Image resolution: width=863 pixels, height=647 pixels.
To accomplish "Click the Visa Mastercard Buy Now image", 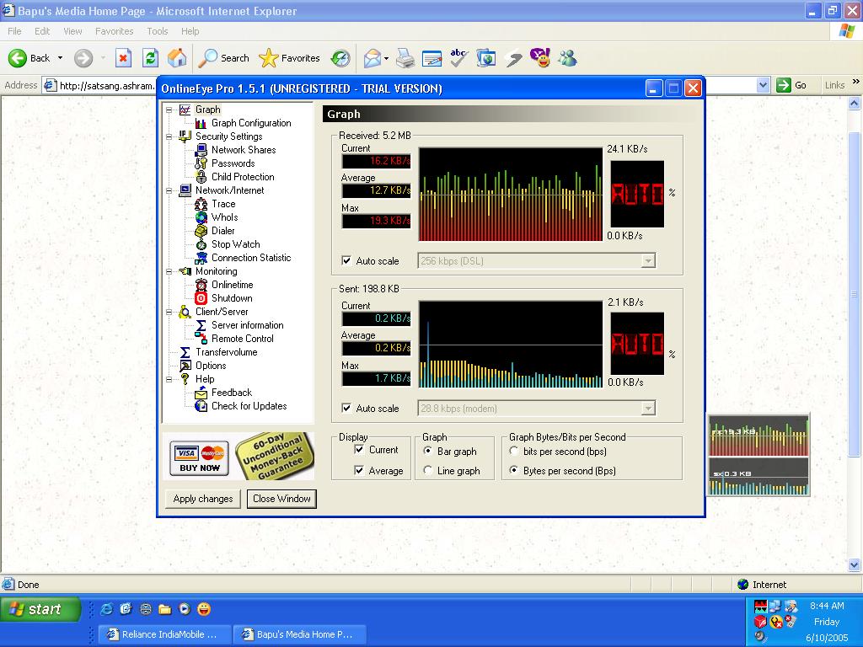I will pos(199,457).
